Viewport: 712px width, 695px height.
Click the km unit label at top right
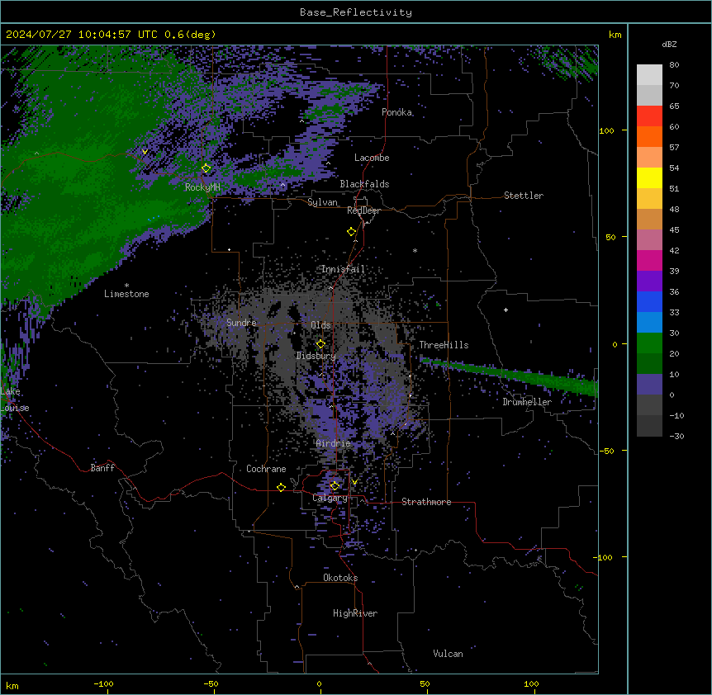point(615,35)
